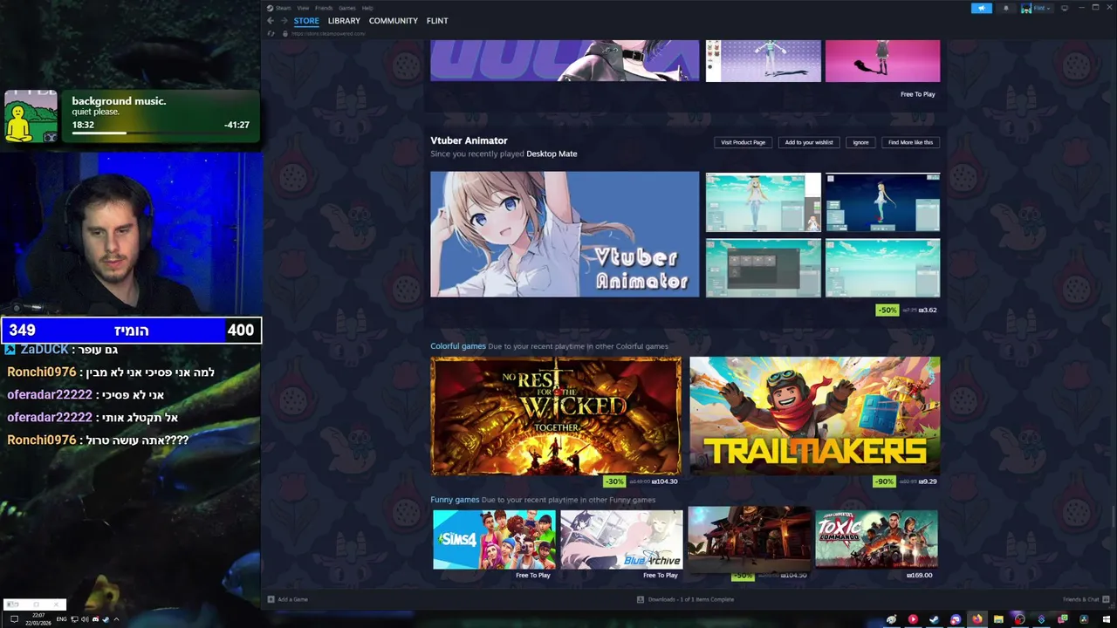This screenshot has width=1117, height=628.
Task: Click the Toxic Commando 169.00 price
Action: coord(920,576)
